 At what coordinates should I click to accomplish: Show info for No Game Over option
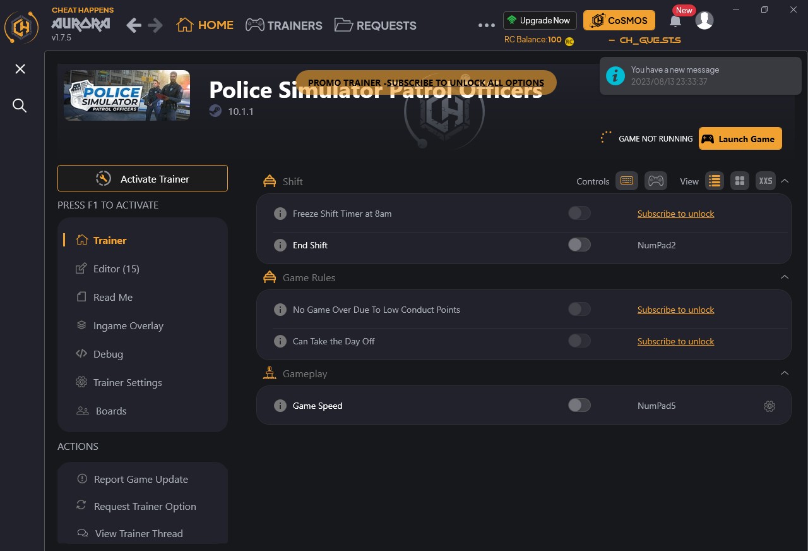280,310
